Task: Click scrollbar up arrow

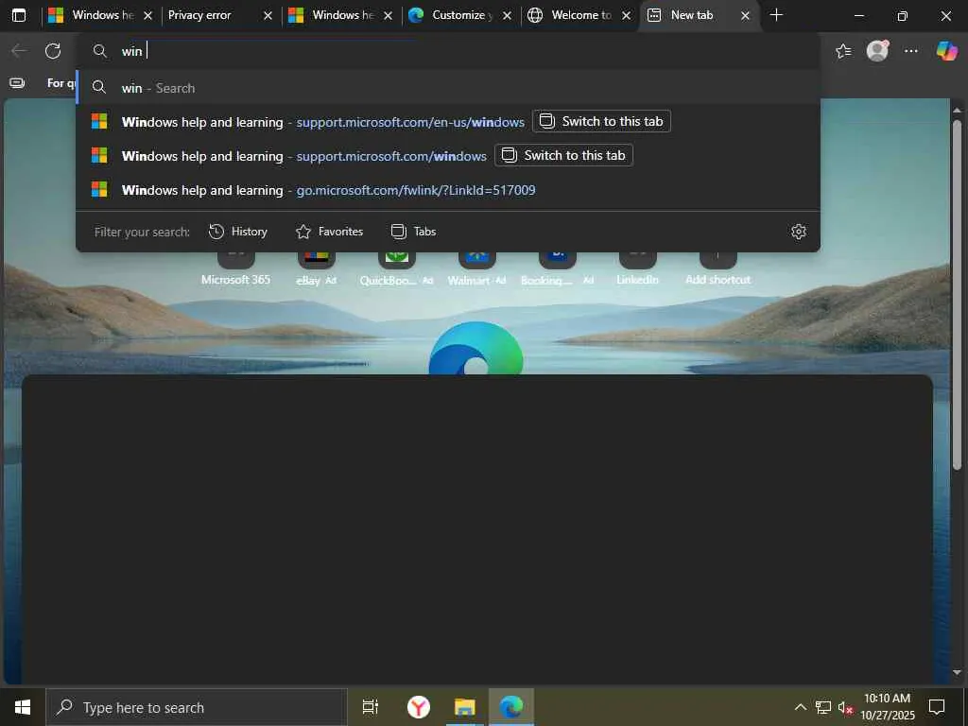Action: click(957, 110)
